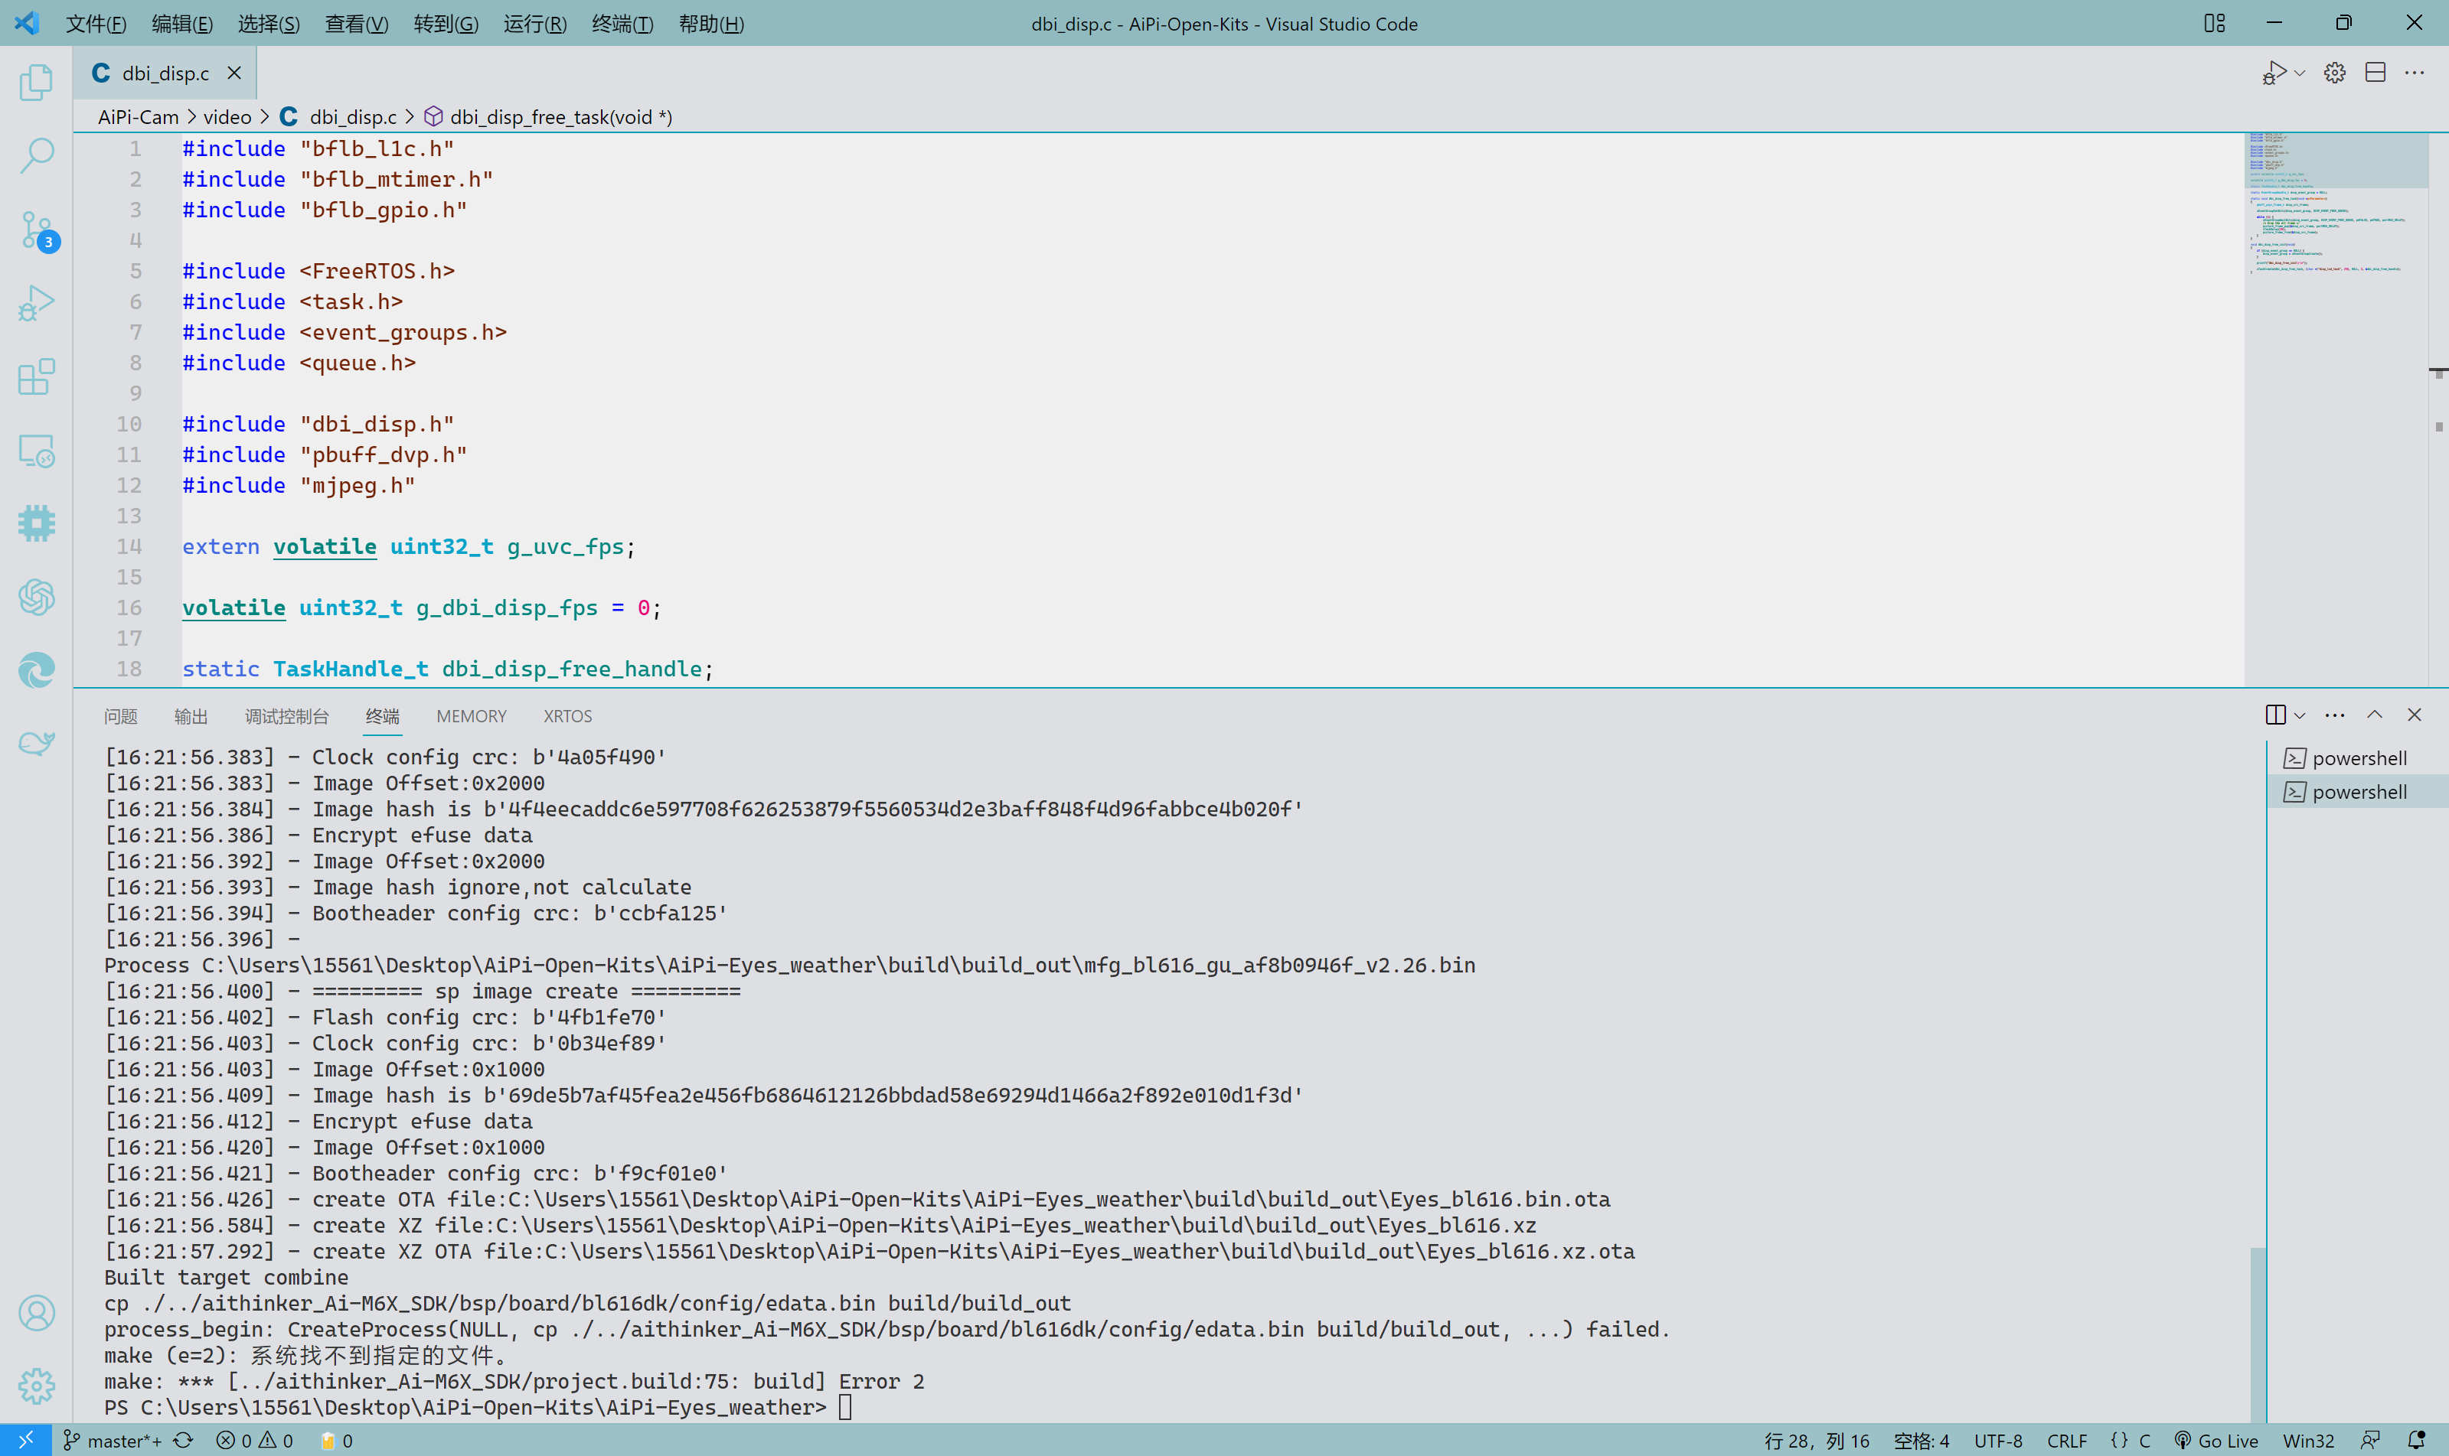Select dbi_disp.c editor tab

point(165,73)
